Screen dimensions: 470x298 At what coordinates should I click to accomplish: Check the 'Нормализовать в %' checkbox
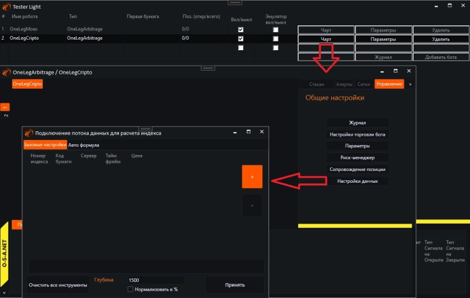click(x=130, y=289)
